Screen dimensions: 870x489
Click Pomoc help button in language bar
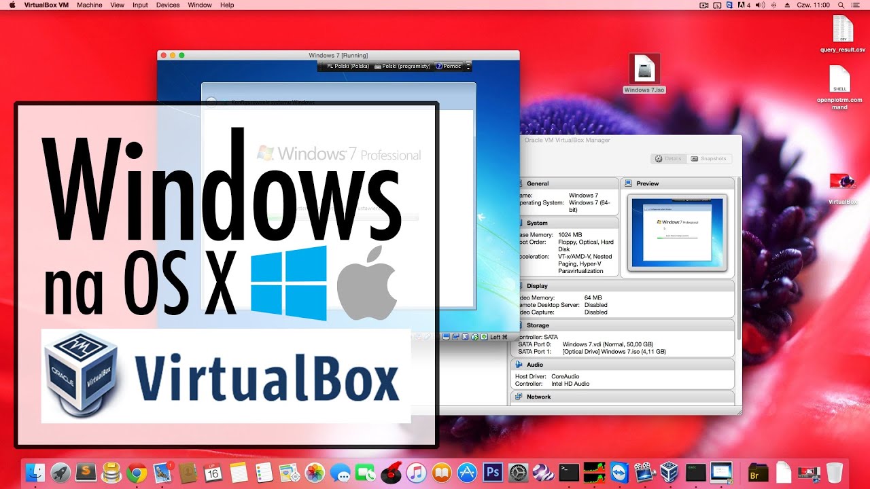click(x=449, y=67)
